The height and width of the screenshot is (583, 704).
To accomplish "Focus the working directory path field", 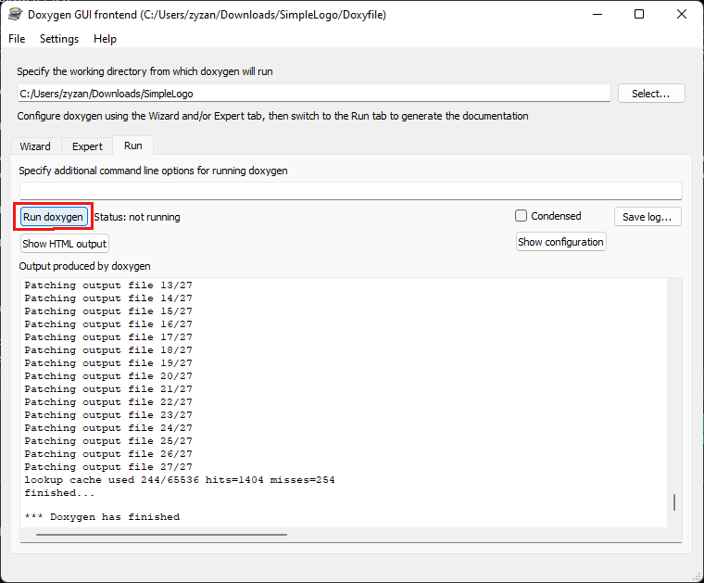I will (x=314, y=94).
